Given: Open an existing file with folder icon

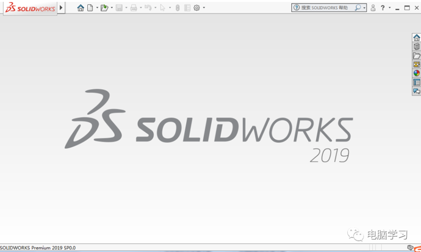Looking at the screenshot, I should click(x=104, y=8).
